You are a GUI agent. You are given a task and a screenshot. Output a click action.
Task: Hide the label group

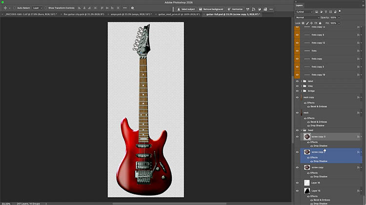[297, 81]
